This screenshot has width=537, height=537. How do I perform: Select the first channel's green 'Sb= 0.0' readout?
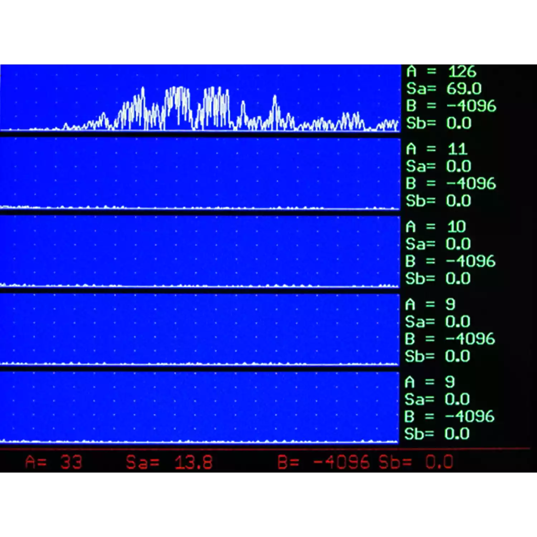(x=439, y=123)
